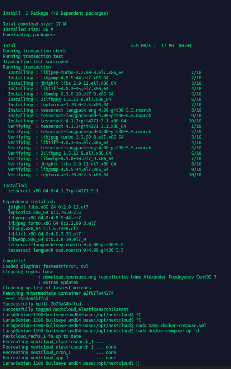Click the 'Install 1 Package' summary line
The width and height of the screenshot is (231, 369).
pyautogui.click(x=56, y=13)
